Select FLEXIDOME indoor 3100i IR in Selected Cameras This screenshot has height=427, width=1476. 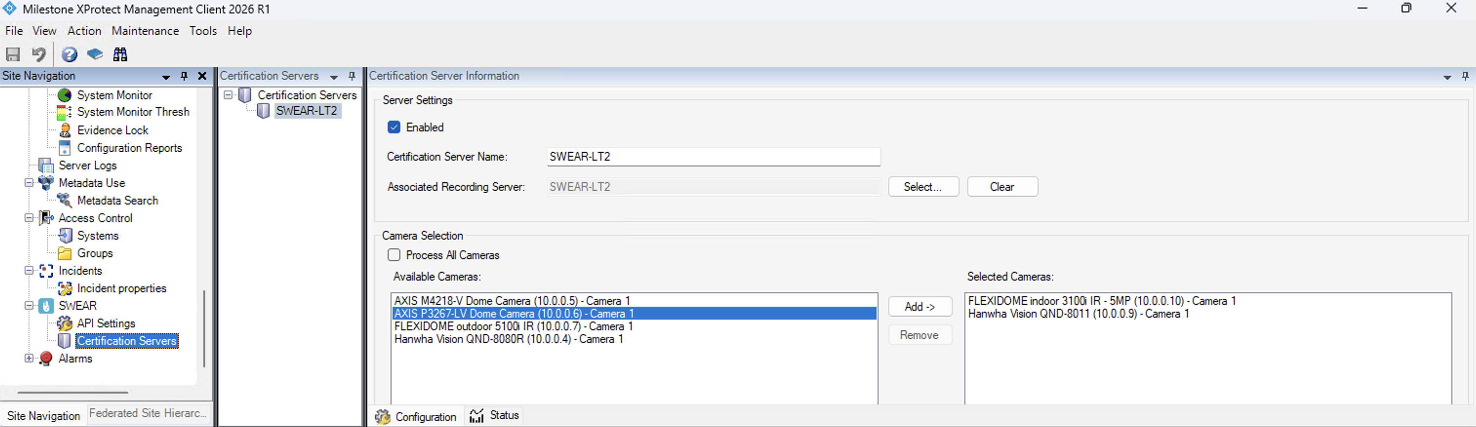pos(1208,301)
